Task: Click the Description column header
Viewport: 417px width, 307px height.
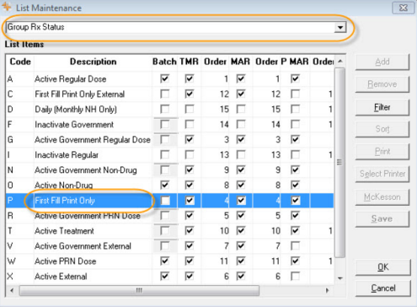Action: [93, 62]
